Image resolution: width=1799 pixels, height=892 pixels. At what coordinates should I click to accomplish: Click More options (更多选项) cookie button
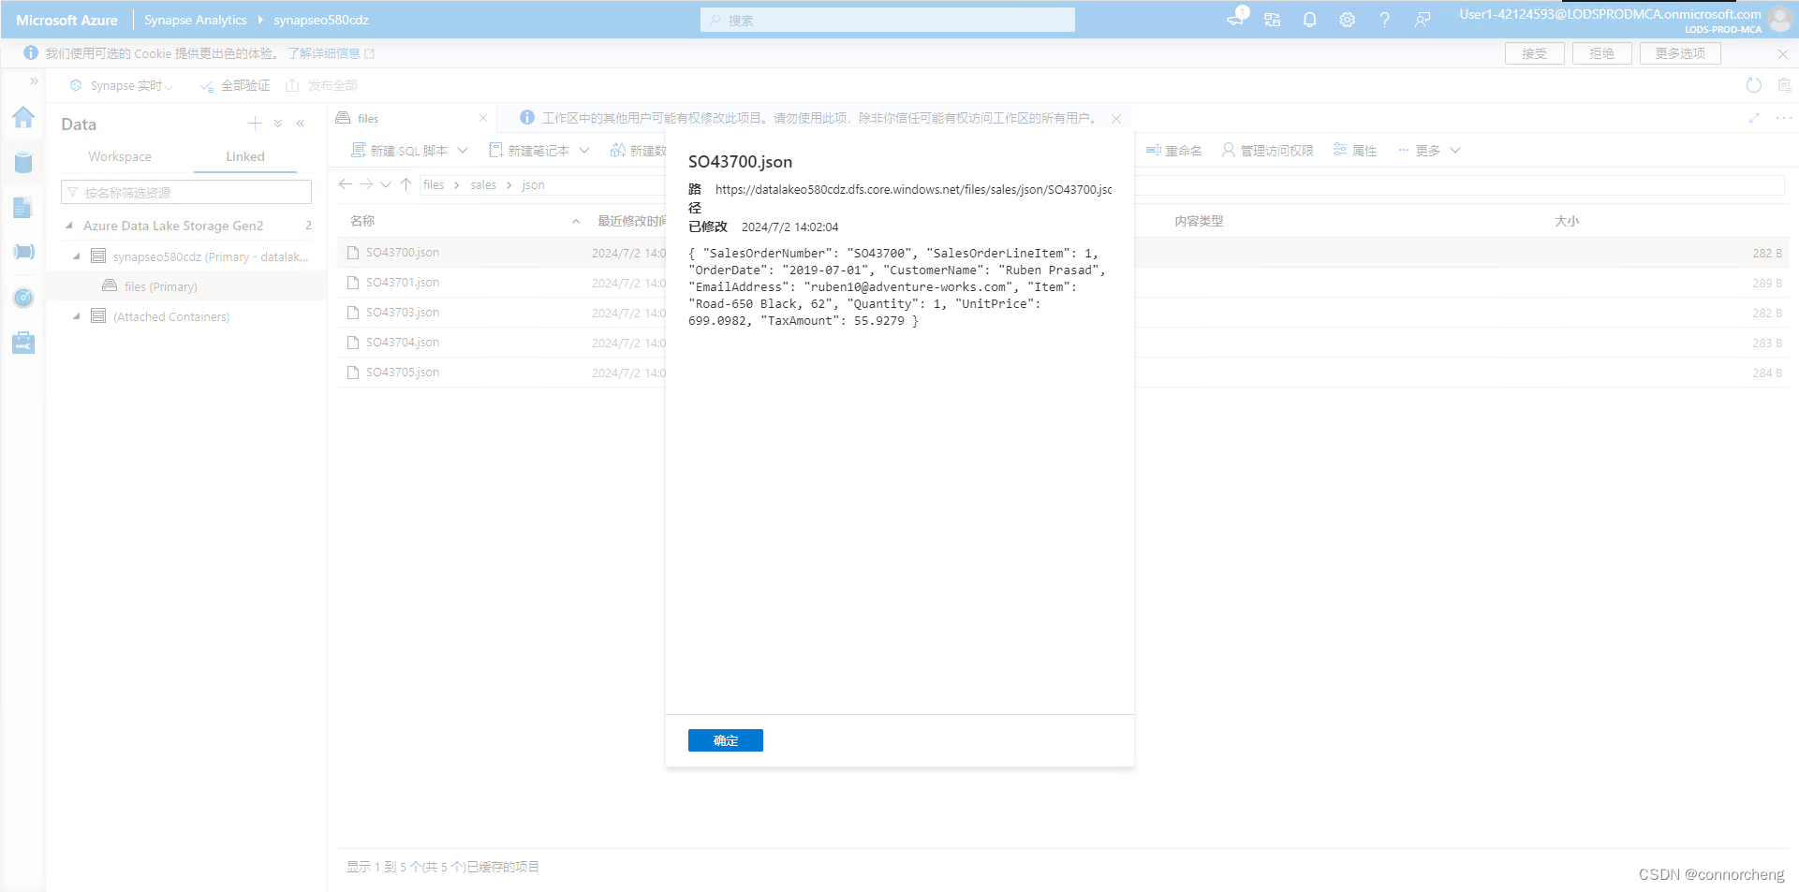[x=1680, y=53]
